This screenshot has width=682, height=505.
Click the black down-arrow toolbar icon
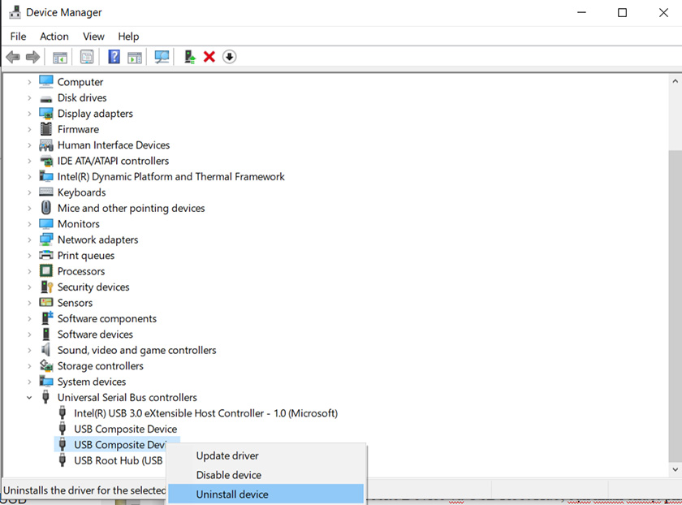229,57
